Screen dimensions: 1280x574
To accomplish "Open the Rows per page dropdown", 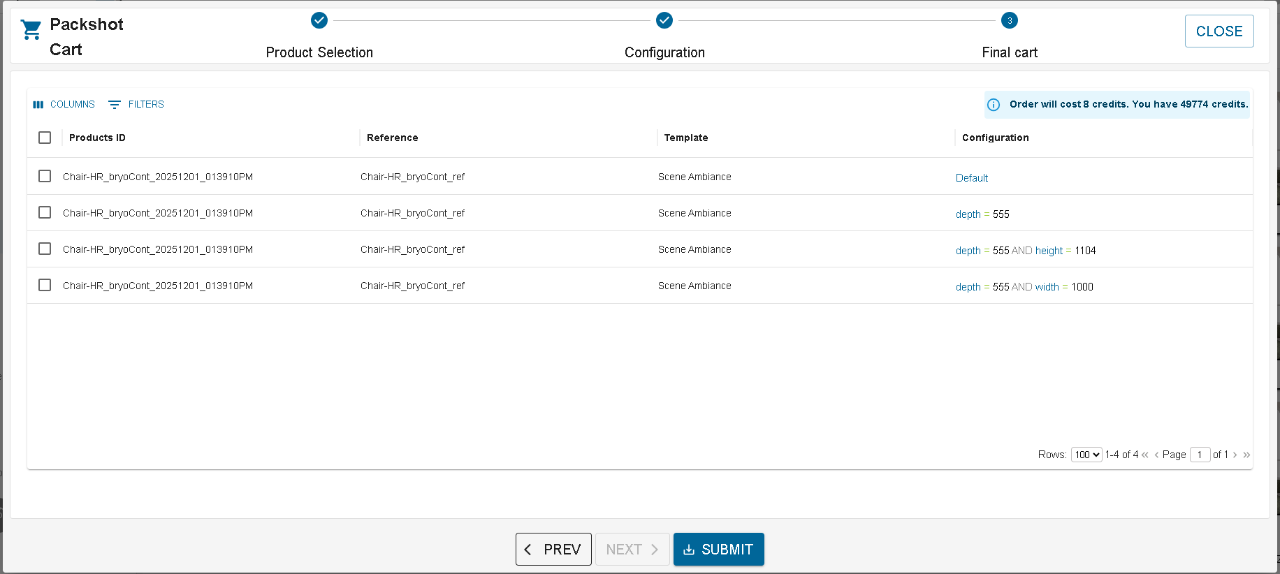I will pos(1086,455).
